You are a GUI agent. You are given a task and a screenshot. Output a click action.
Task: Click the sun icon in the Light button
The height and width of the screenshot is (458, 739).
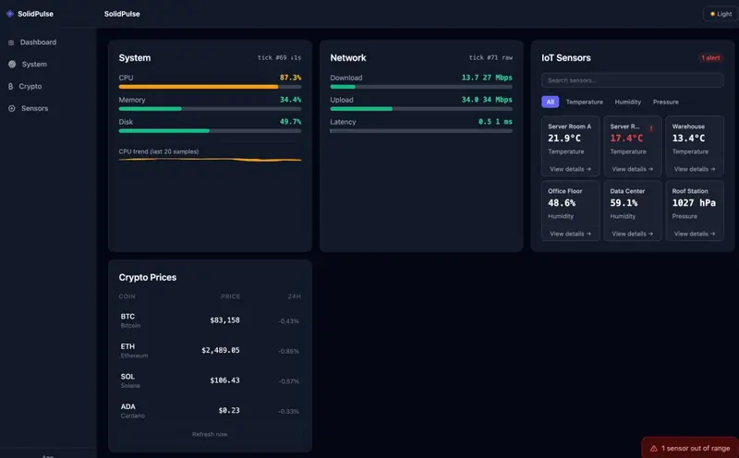[x=712, y=14]
